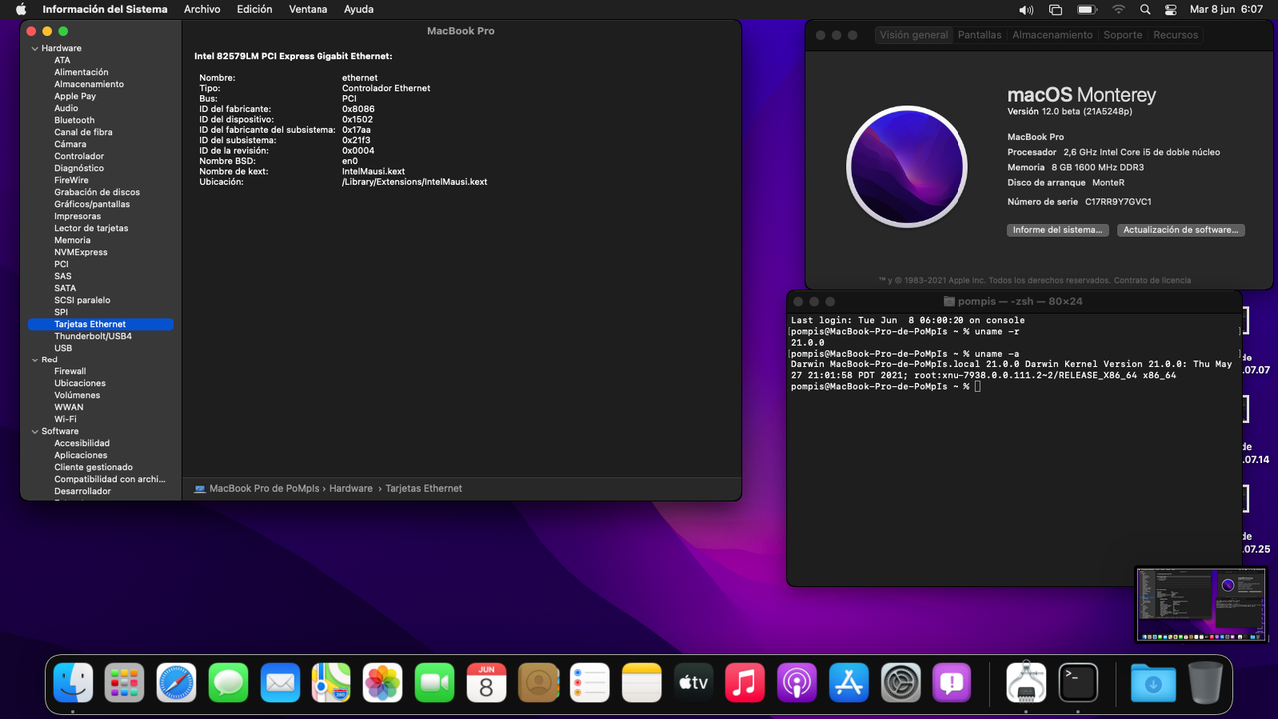Select Bluetooth in the Hardware list

click(74, 120)
